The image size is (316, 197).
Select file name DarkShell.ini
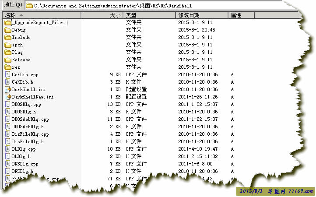[x=29, y=90]
